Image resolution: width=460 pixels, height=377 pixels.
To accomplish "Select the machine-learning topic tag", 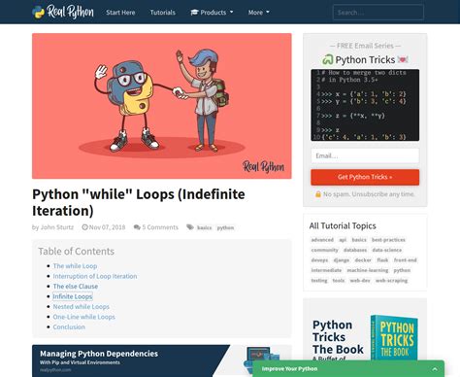I will pyautogui.click(x=367, y=270).
